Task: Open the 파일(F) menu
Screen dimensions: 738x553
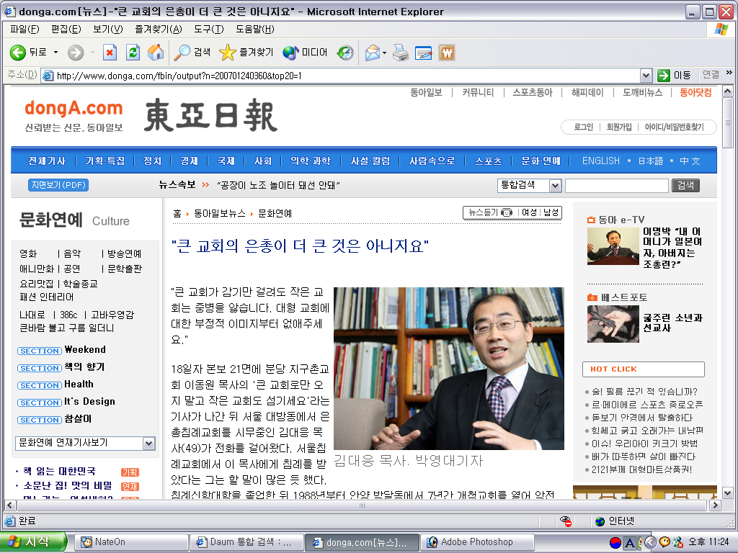Action: tap(25, 29)
